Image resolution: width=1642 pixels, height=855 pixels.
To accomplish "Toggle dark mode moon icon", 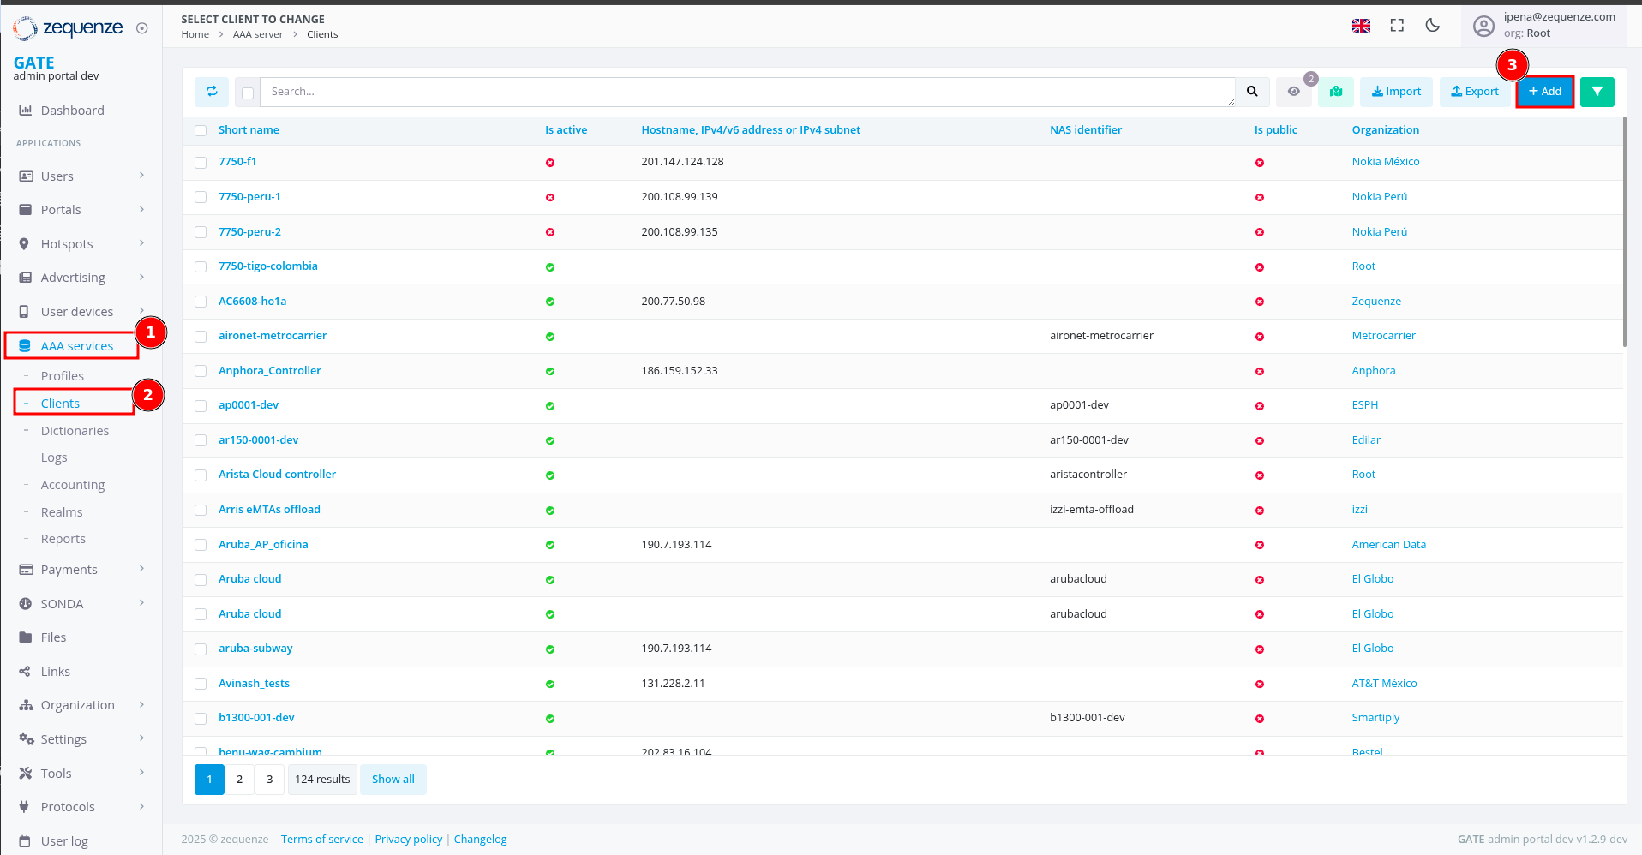I will (1432, 26).
